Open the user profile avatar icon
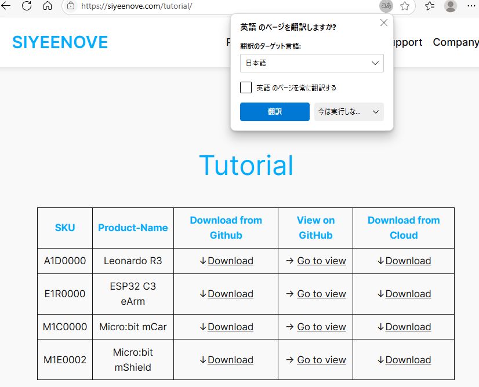Image resolution: width=479 pixels, height=387 pixels. tap(451, 6)
